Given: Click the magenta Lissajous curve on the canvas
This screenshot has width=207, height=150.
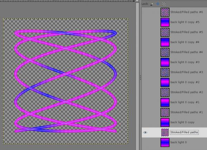Looking at the screenshot, I should (x=66, y=74).
